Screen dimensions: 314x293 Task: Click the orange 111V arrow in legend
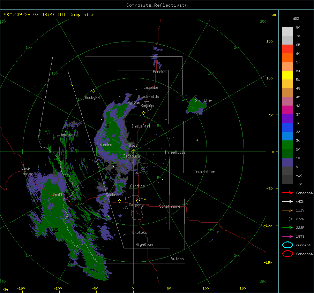[x=287, y=210]
